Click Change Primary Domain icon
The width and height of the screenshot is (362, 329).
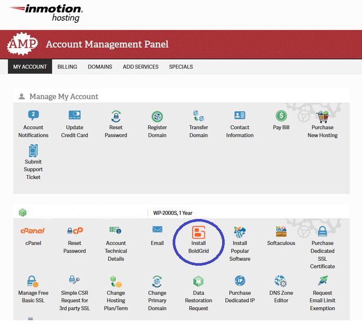[157, 281]
